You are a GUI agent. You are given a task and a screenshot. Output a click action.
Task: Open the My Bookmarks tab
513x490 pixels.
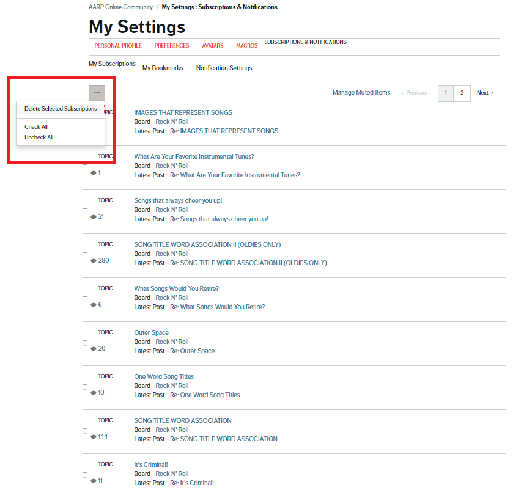(163, 68)
